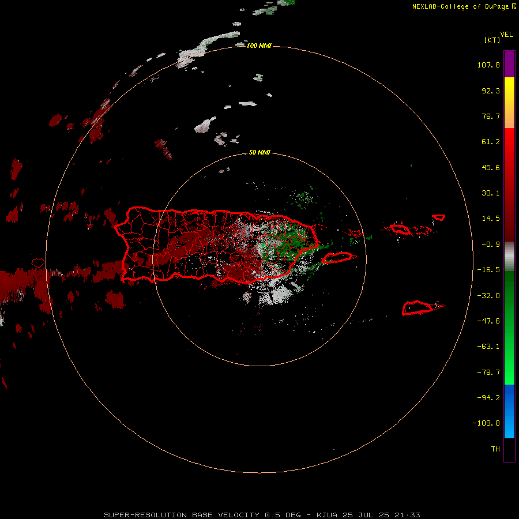Select the 45.6 velocity scale value
The width and height of the screenshot is (519, 519).
tap(491, 167)
